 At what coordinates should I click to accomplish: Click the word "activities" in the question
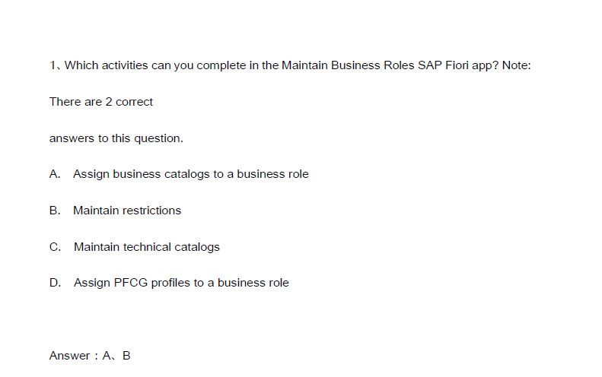tap(125, 65)
